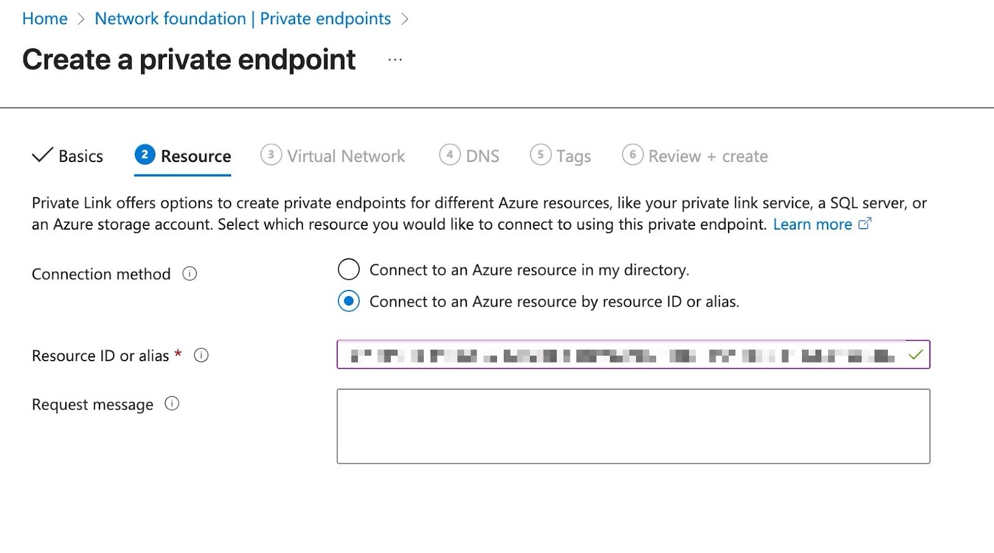Open Network foundation Private endpoints breadcrumb
This screenshot has height=553, width=994.
click(x=242, y=19)
